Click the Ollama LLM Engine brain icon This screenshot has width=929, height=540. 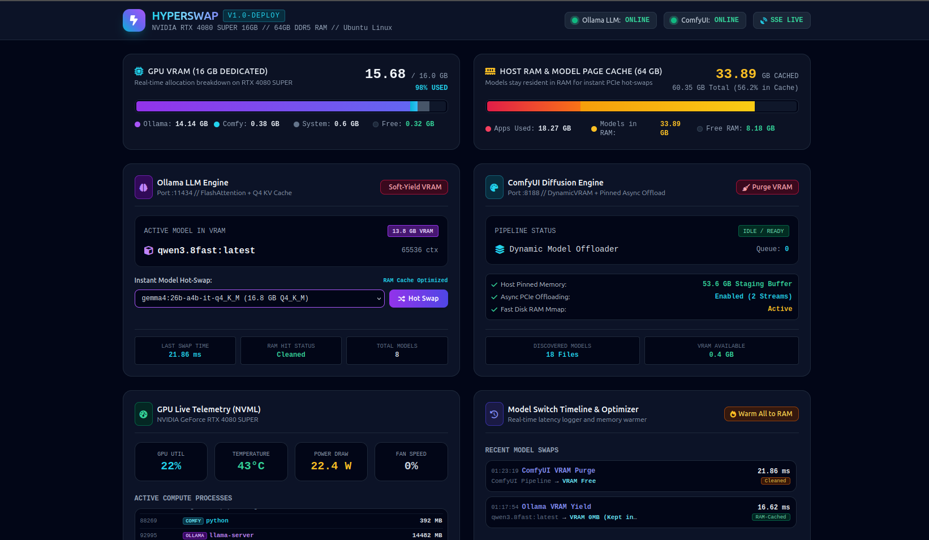click(144, 187)
